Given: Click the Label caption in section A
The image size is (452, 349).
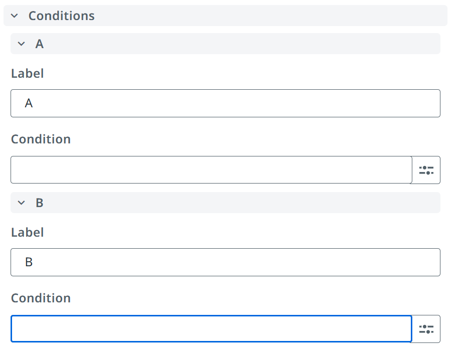Looking at the screenshot, I should (x=28, y=73).
